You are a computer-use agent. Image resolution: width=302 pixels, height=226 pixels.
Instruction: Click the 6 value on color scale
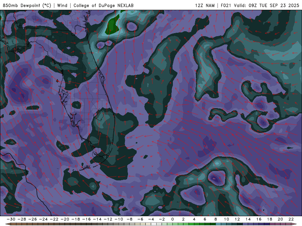click(x=205, y=219)
